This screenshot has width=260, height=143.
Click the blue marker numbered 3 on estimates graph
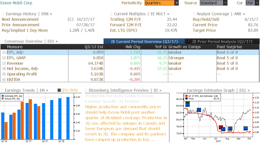click(x=223, y=129)
